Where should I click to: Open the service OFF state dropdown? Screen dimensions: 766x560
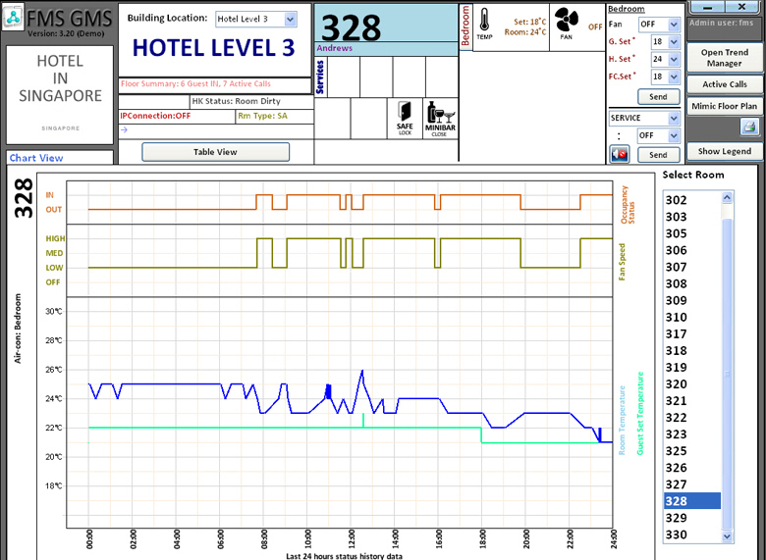pos(673,136)
